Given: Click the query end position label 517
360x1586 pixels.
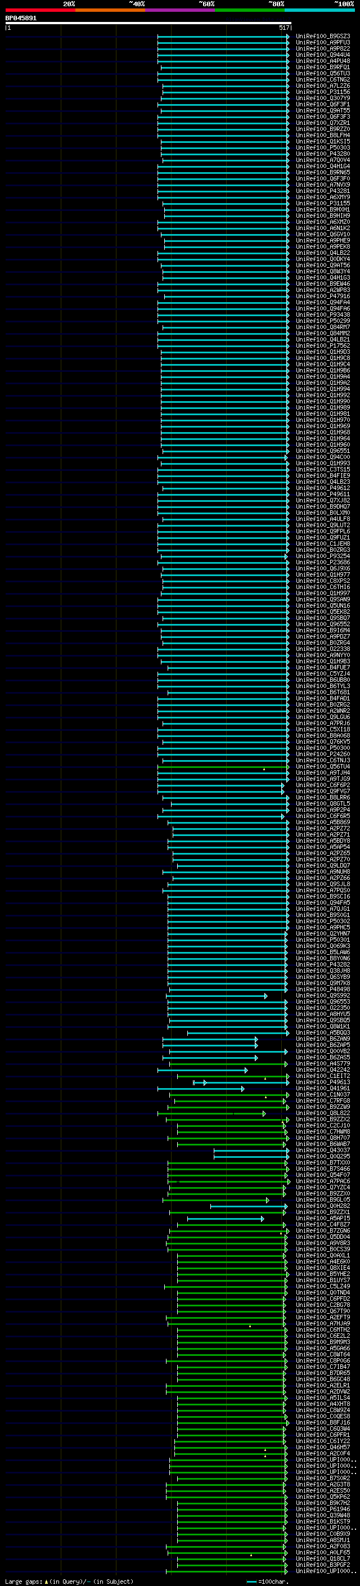Looking at the screenshot, I should [283, 28].
